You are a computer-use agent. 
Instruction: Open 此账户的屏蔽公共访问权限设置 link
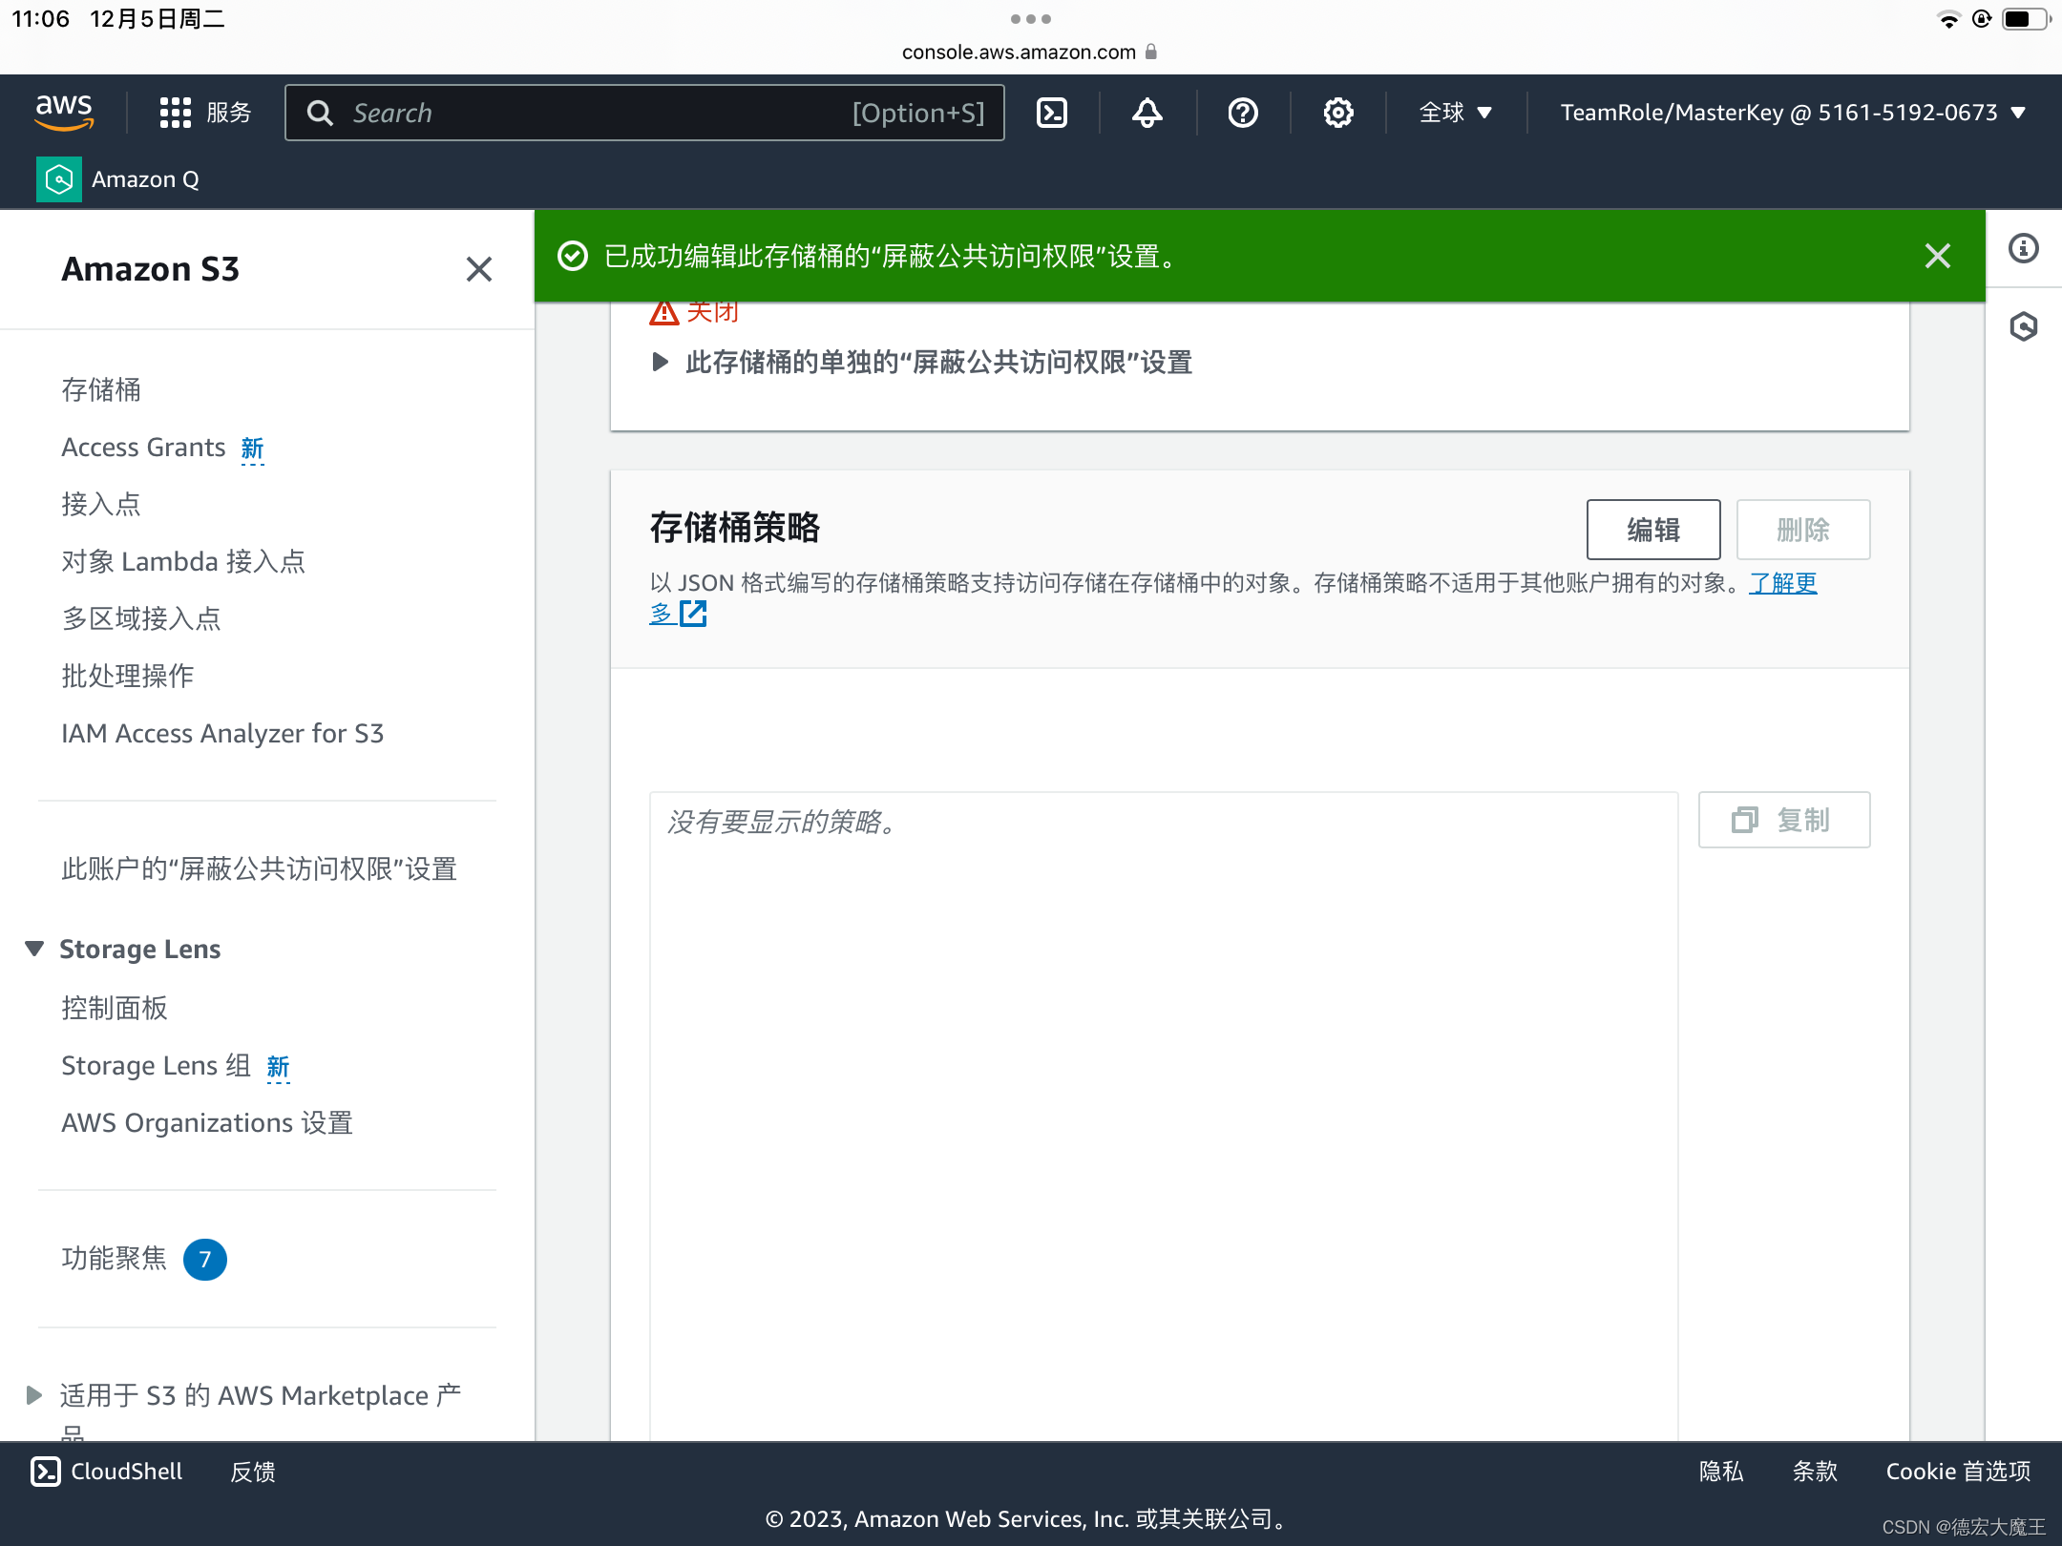[x=259, y=868]
